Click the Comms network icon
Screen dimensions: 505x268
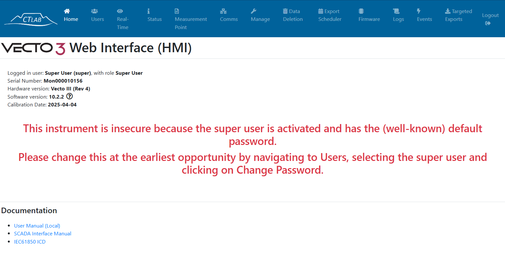[223, 11]
